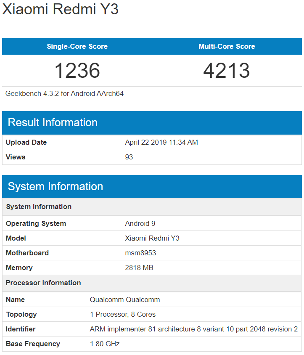Select the 'msm8953' motherboard value
This screenshot has height=355, width=304.
coord(140,253)
